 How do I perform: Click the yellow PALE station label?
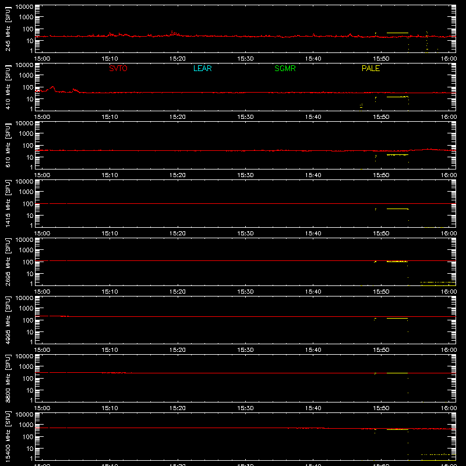click(x=370, y=68)
